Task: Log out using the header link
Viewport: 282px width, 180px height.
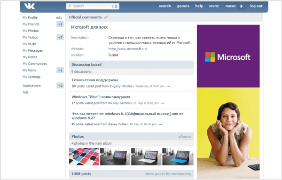Action: tap(256, 6)
